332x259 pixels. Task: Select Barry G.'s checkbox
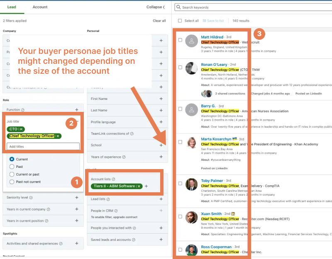(180, 109)
